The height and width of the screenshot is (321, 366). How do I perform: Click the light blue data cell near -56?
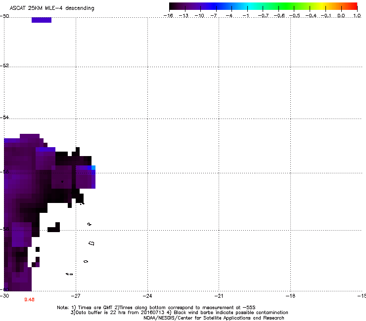click(x=93, y=167)
